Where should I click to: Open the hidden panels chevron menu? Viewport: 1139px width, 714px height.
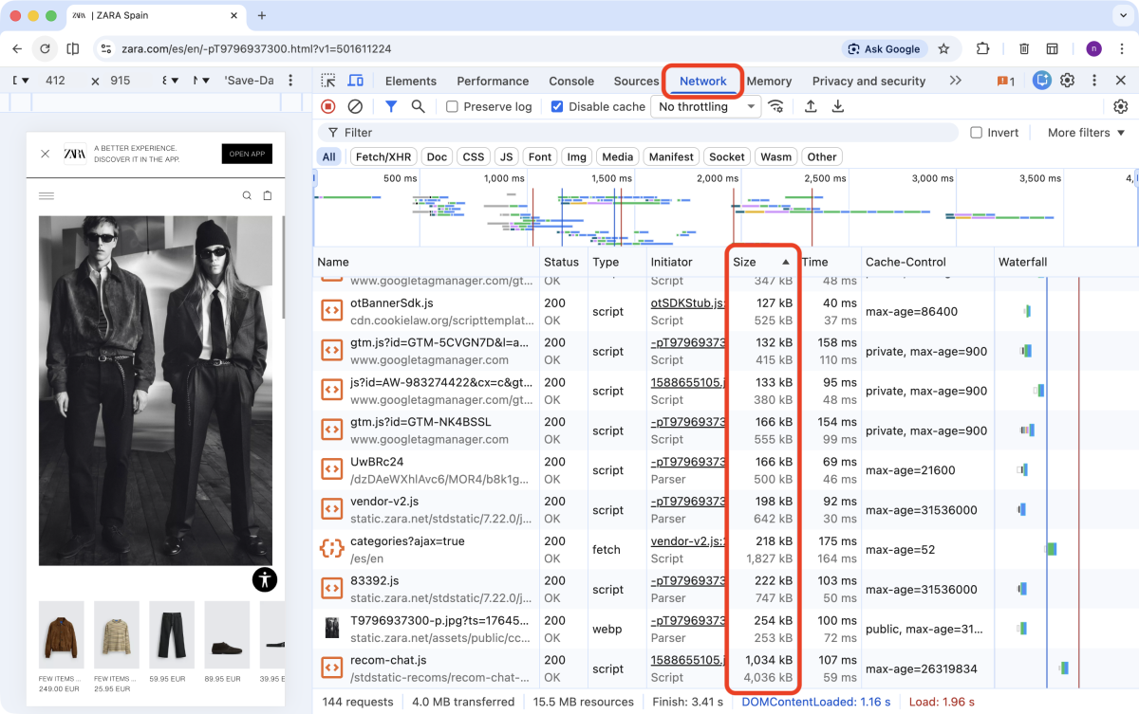click(956, 81)
